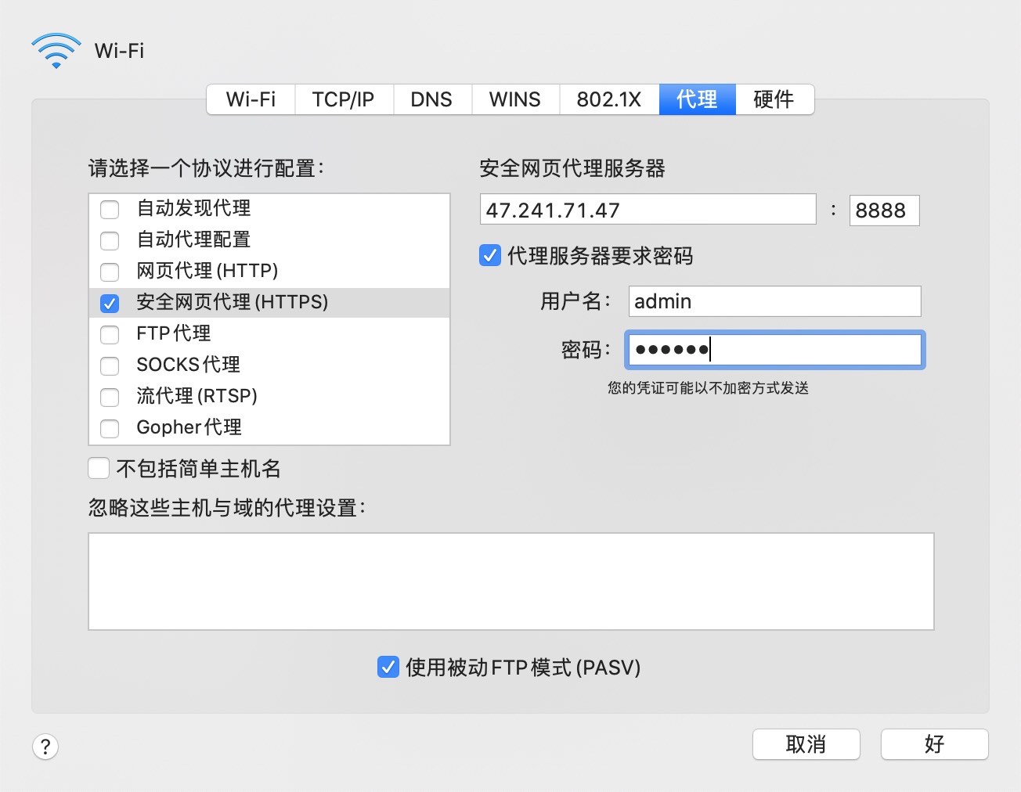Image resolution: width=1021 pixels, height=792 pixels.
Task: Open the WINS tab
Action: coord(515,99)
